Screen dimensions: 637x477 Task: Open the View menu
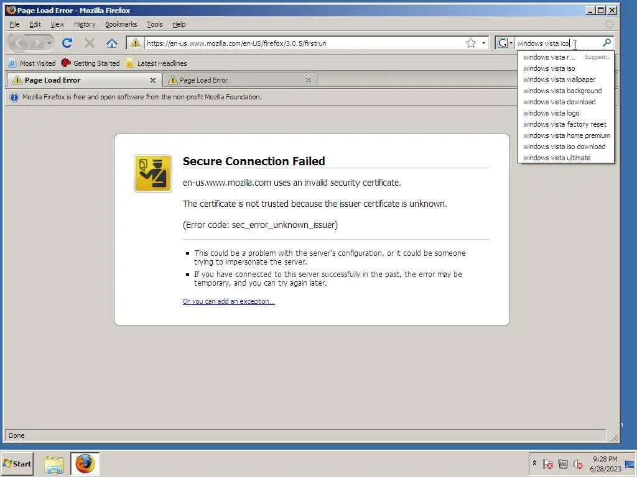pyautogui.click(x=57, y=24)
